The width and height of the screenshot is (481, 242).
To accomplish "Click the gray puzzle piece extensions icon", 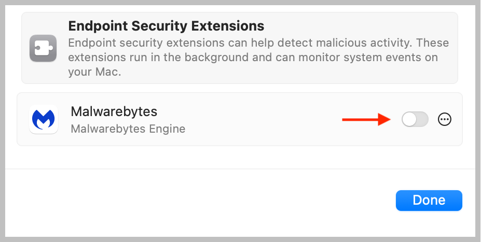I will (x=43, y=48).
